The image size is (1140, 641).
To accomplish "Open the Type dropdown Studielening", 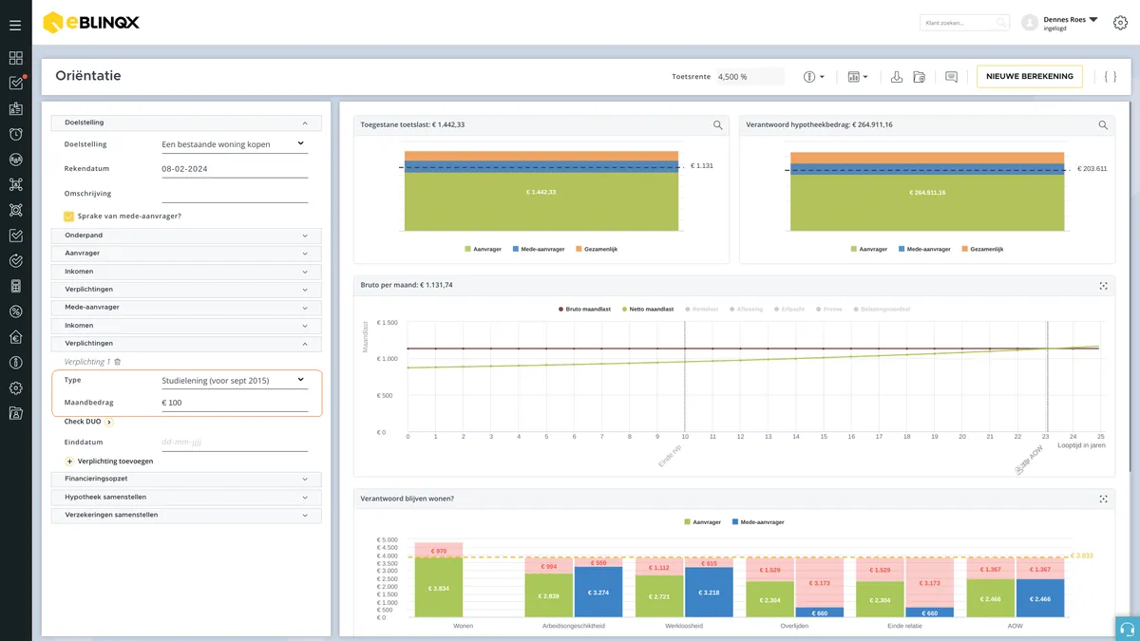I will tap(235, 380).
